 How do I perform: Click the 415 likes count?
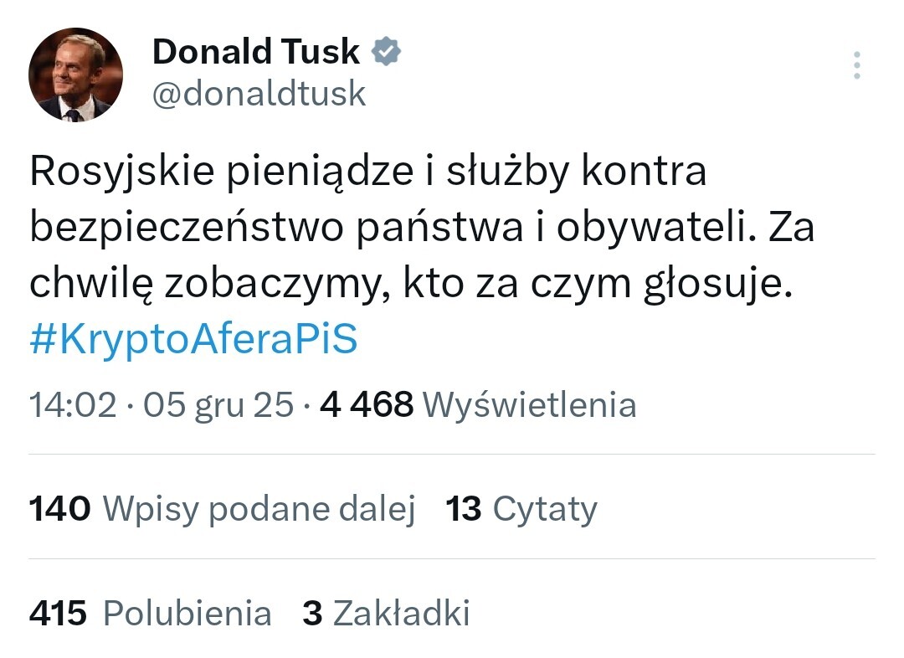coord(59,614)
